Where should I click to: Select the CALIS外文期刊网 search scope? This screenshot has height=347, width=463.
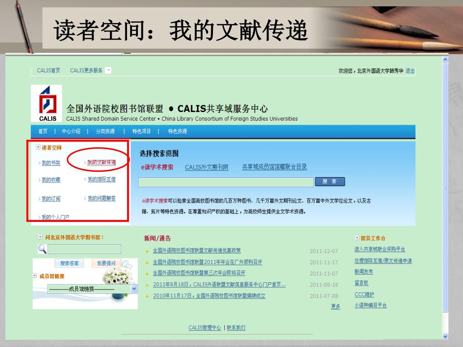(x=207, y=167)
